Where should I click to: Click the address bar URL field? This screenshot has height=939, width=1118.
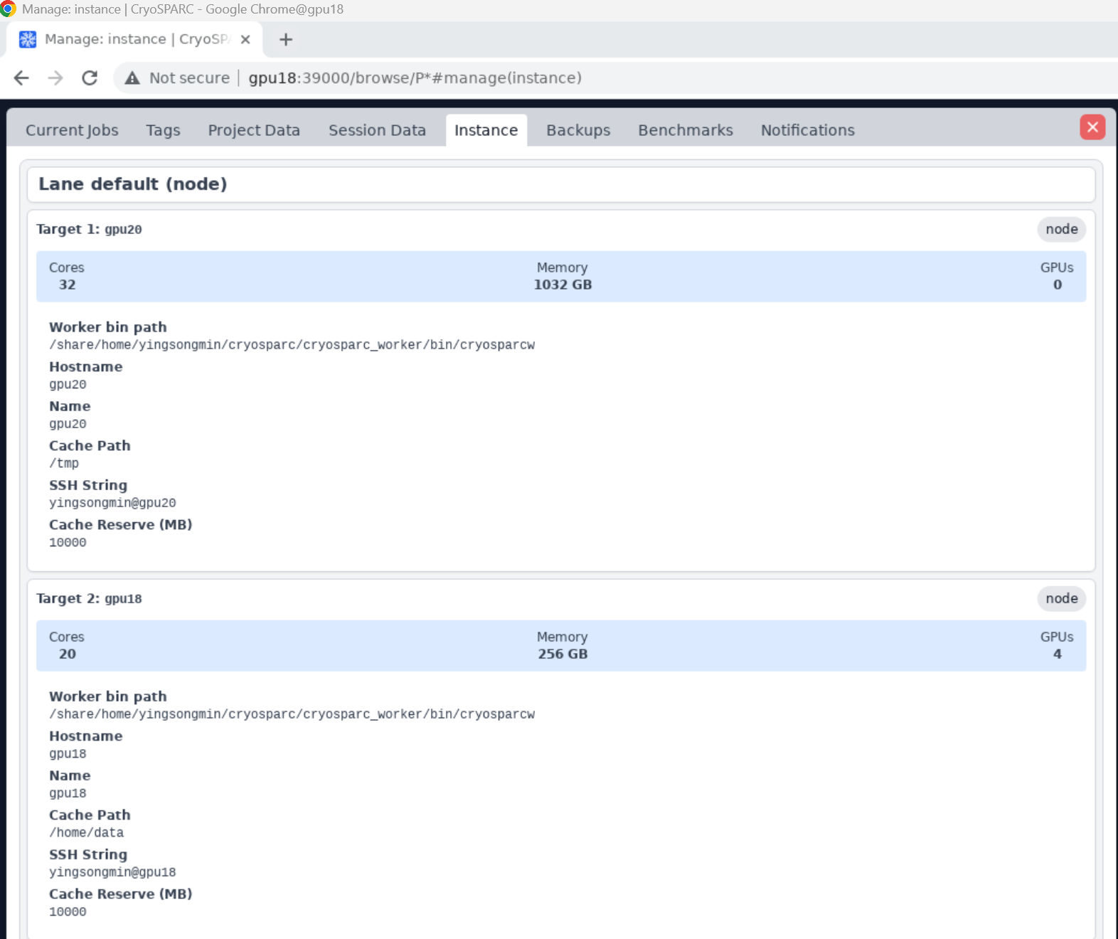point(415,78)
